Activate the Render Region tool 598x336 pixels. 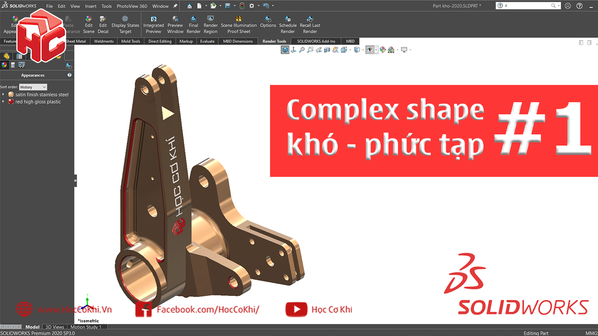click(211, 25)
